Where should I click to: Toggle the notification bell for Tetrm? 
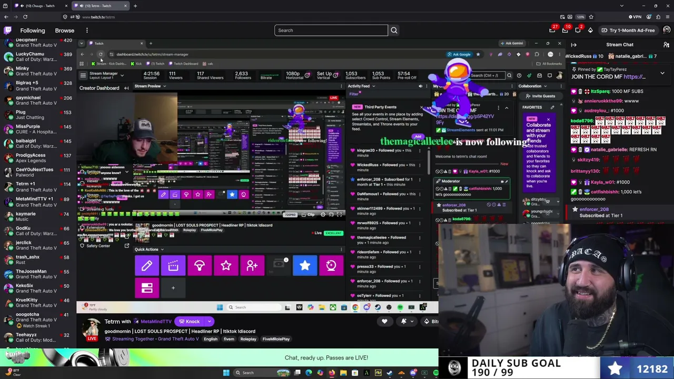point(404,321)
